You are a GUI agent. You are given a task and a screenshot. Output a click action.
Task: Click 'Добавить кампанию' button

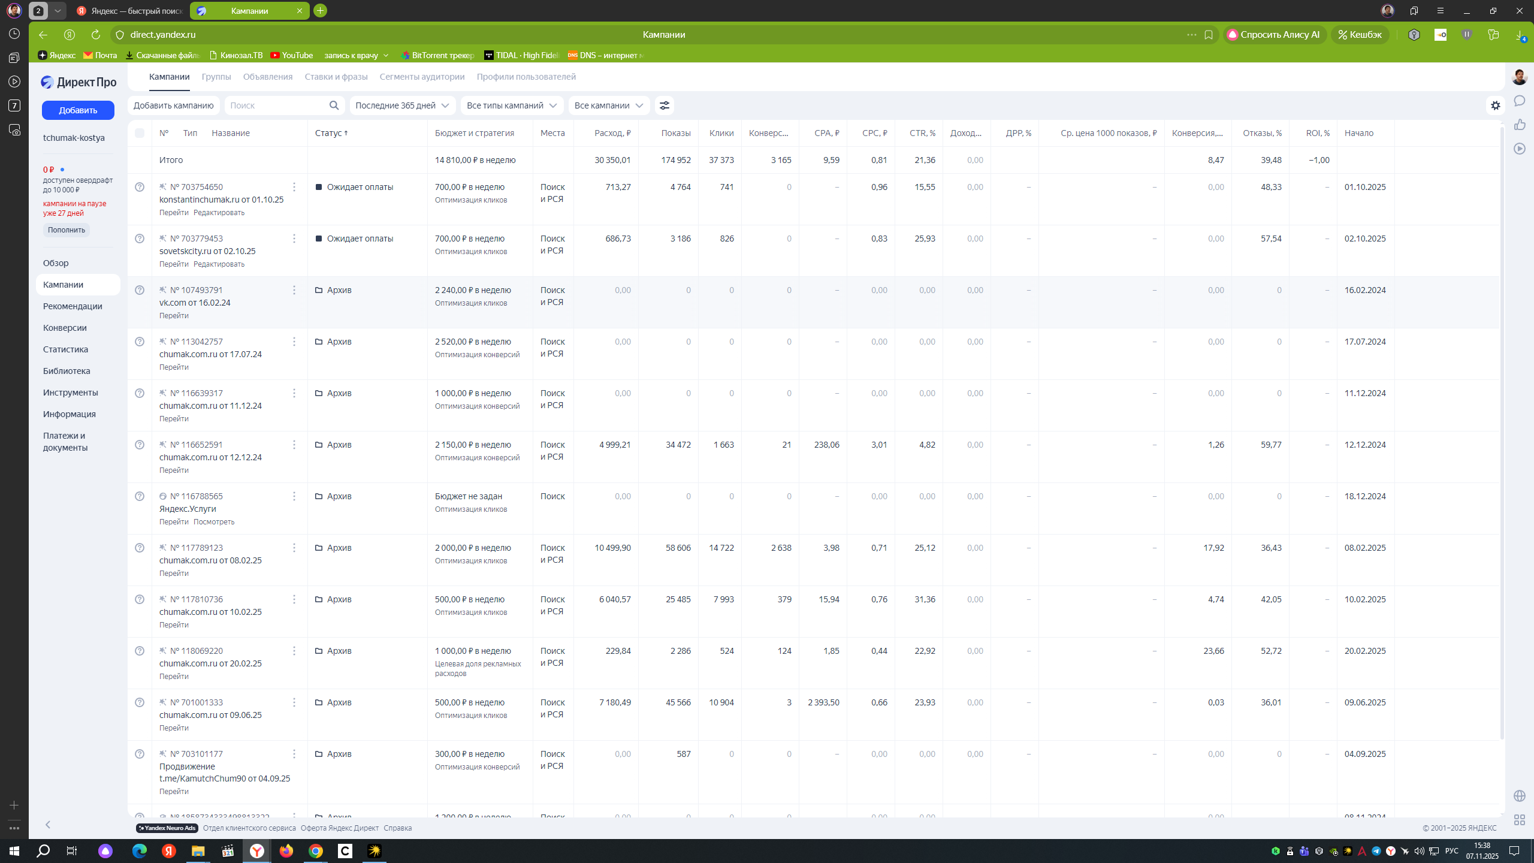[x=174, y=105]
